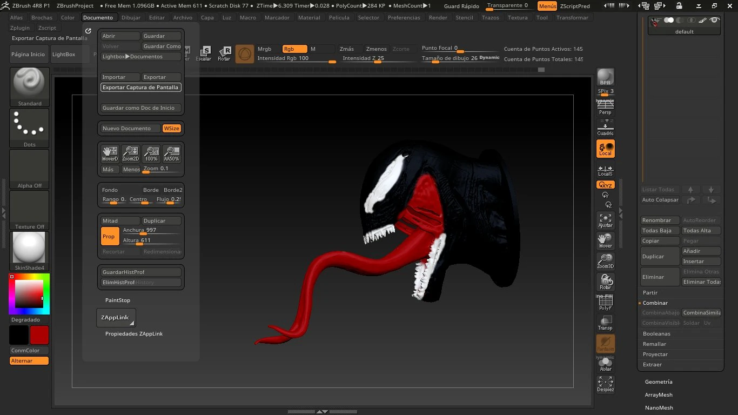The image size is (738, 415).
Task: Toggle the Cuadric floor grid icon
Action: tap(605, 128)
